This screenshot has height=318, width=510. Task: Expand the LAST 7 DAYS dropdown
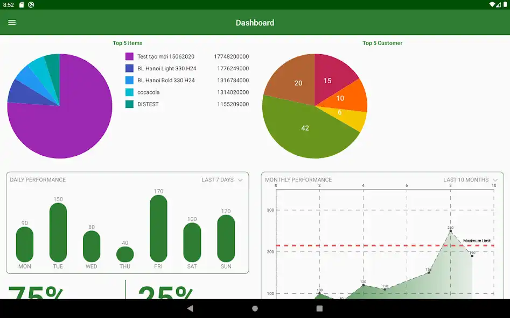pyautogui.click(x=222, y=180)
